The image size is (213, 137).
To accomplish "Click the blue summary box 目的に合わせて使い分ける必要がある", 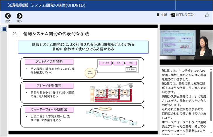I will (83, 47).
